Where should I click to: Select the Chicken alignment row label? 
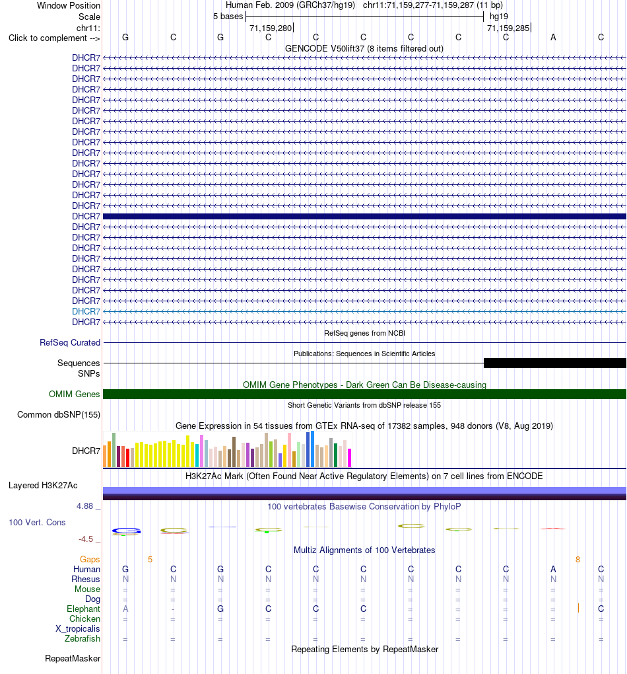tap(84, 619)
